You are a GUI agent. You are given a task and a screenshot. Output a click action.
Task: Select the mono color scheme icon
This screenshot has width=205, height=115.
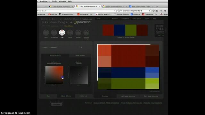coord(46,33)
